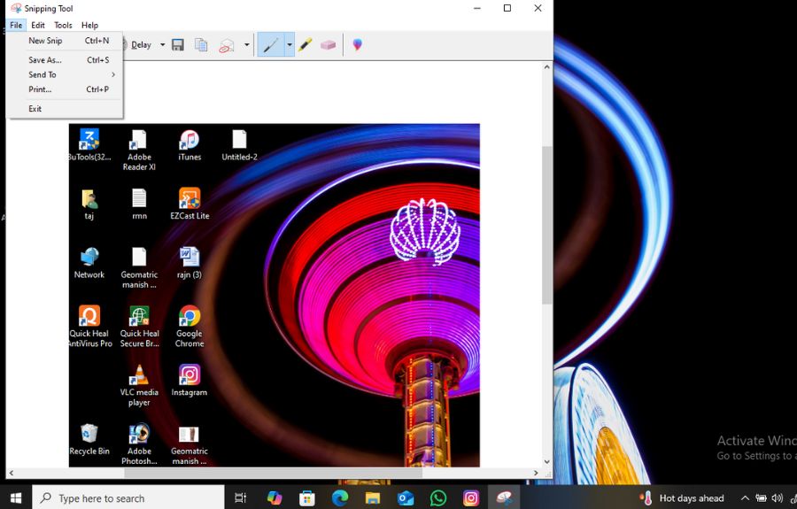The width and height of the screenshot is (797, 509).
Task: Open Instagram from the taskbar
Action: [471, 497]
